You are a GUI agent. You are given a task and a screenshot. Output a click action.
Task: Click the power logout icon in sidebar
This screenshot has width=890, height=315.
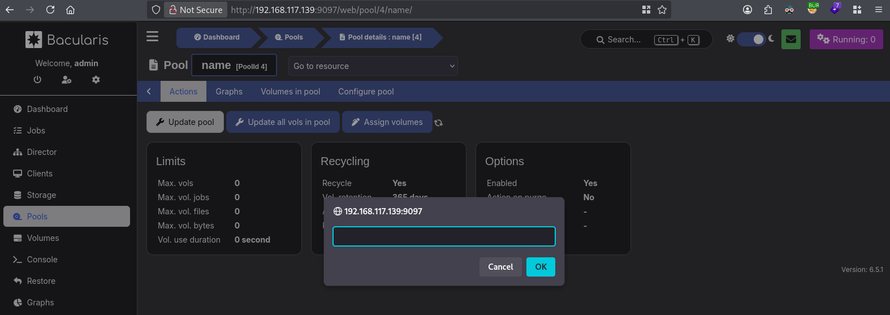(x=37, y=80)
